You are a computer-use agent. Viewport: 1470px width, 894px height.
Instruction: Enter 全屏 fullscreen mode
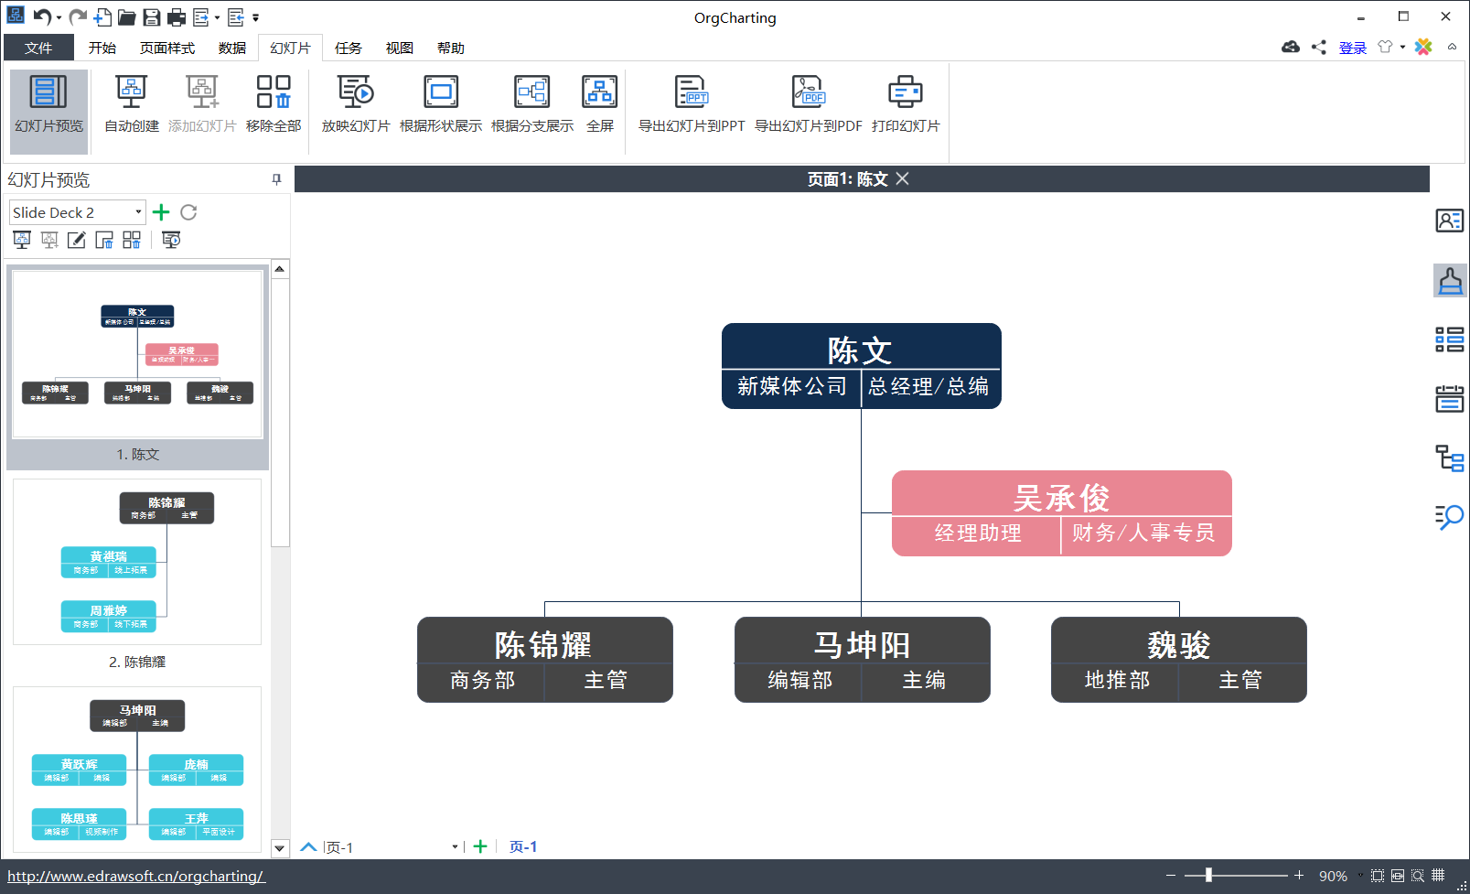(x=599, y=92)
